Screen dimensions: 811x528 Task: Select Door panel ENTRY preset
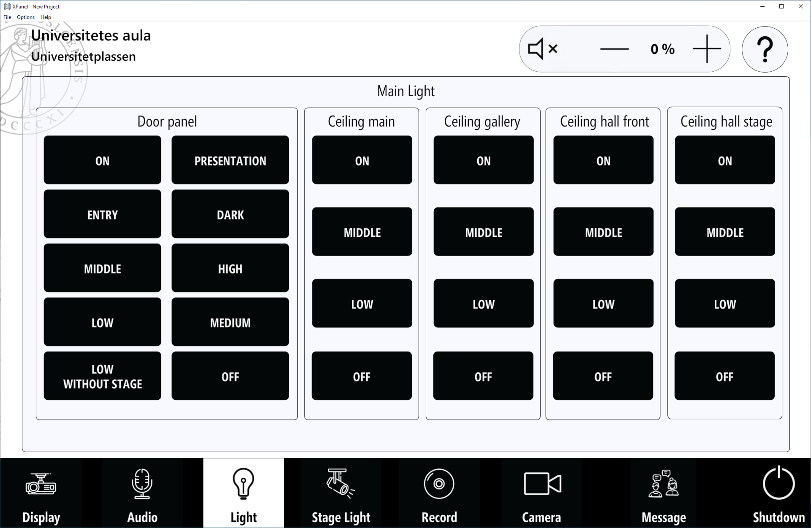(x=102, y=214)
